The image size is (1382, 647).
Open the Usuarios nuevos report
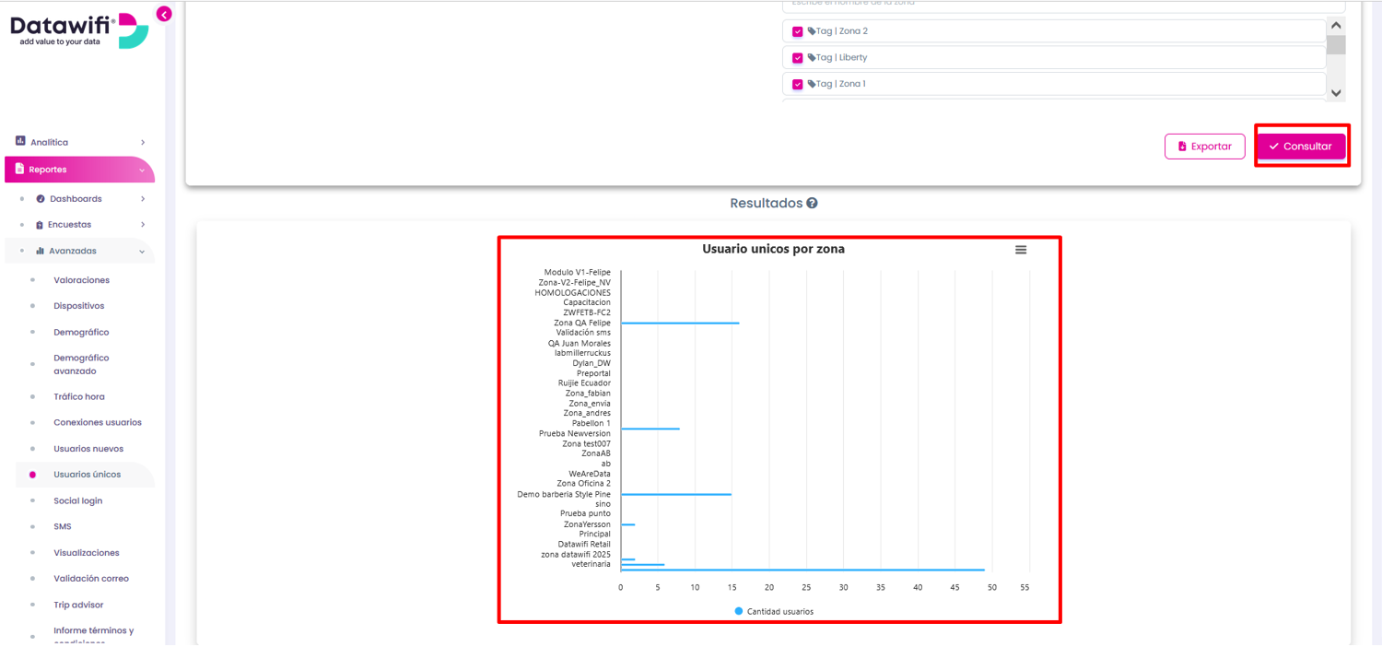(88, 449)
